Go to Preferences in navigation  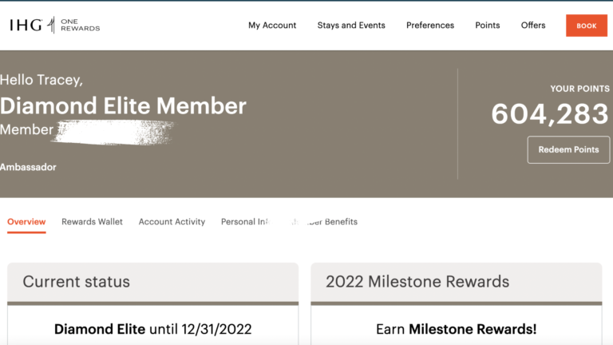point(430,26)
